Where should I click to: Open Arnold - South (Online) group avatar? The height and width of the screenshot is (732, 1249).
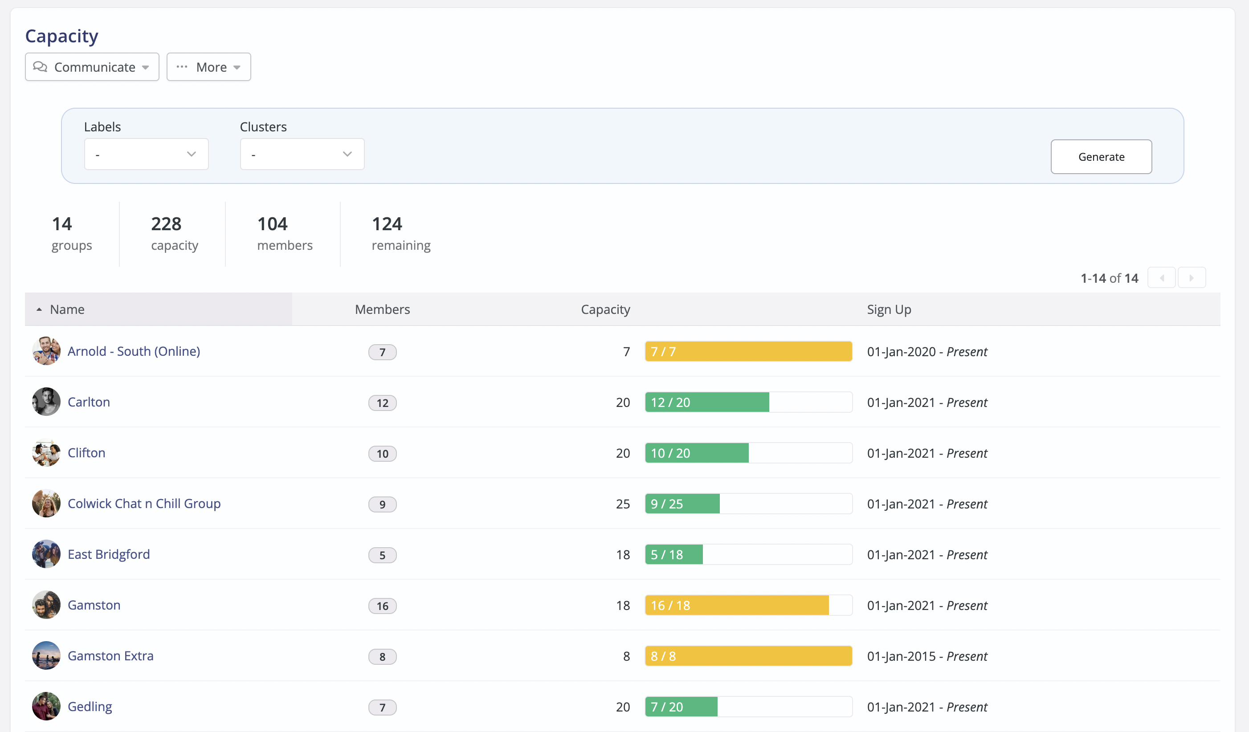pyautogui.click(x=46, y=351)
